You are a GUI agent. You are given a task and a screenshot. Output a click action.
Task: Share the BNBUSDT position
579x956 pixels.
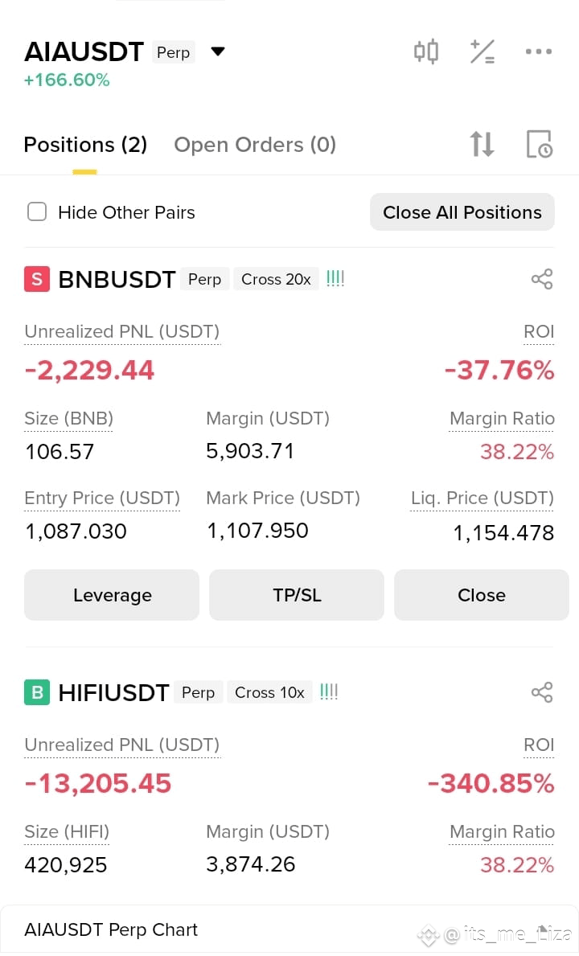pos(542,279)
